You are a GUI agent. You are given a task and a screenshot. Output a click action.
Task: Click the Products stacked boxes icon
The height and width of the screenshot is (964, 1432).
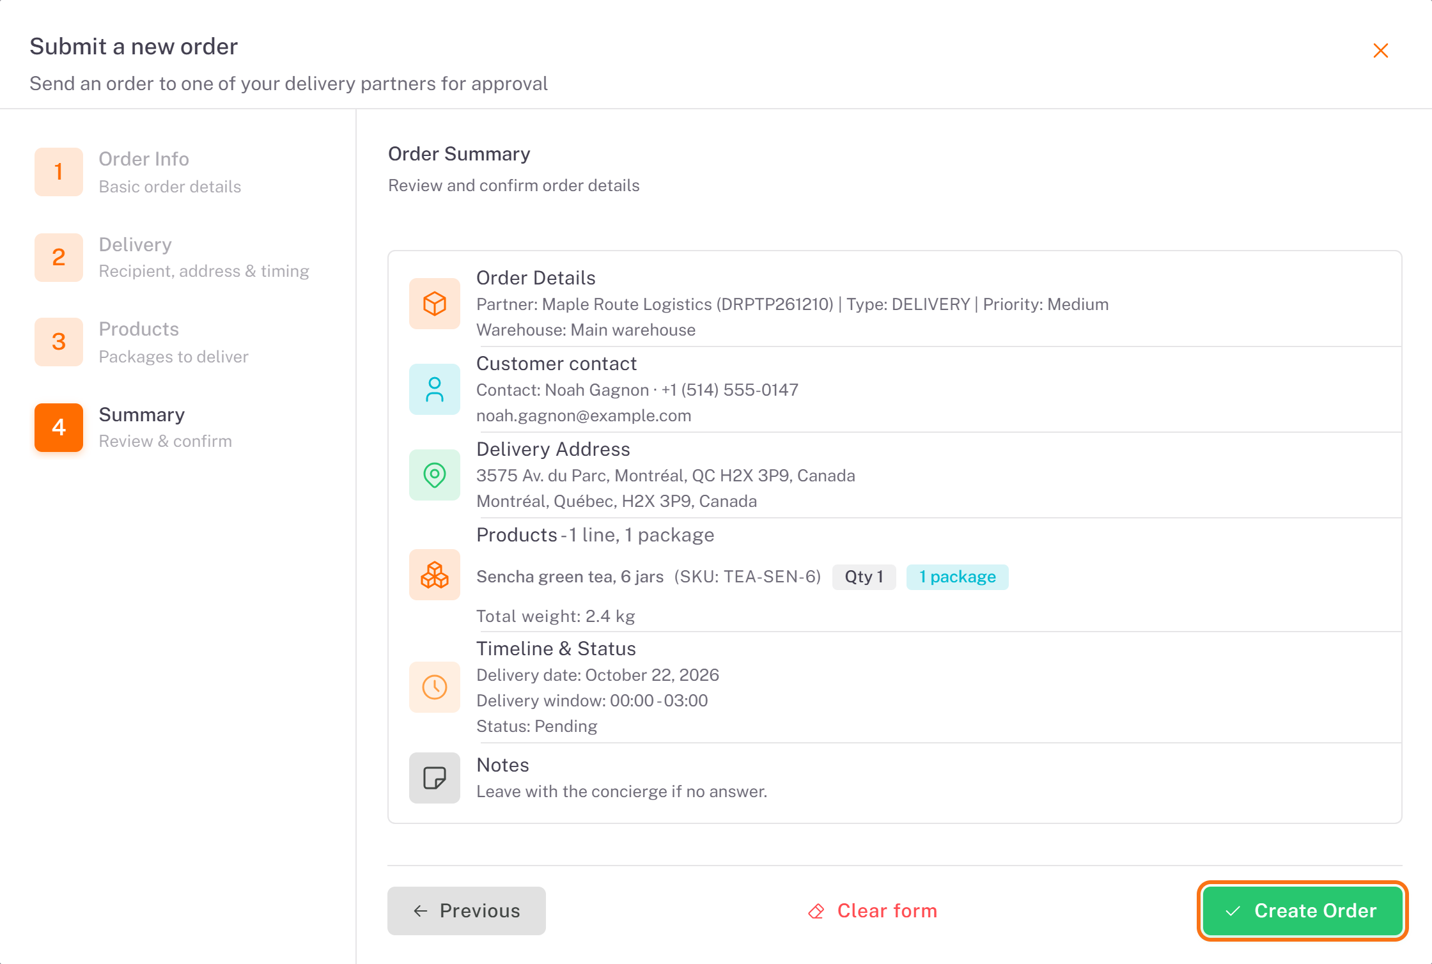pyautogui.click(x=435, y=575)
